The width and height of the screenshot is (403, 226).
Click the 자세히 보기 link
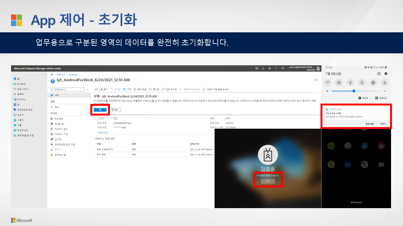(103, 133)
